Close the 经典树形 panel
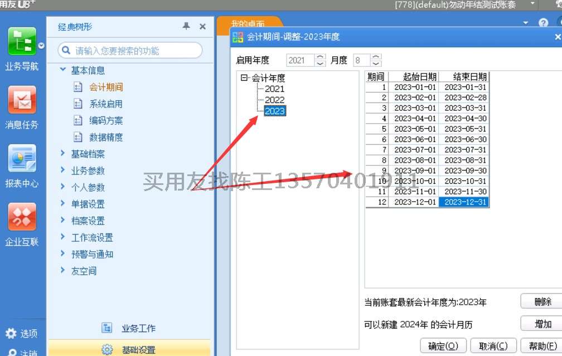 click(x=202, y=27)
